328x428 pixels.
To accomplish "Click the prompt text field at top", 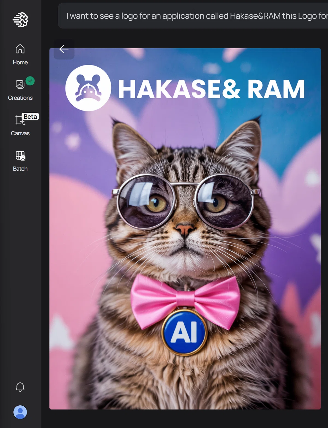I will point(193,16).
